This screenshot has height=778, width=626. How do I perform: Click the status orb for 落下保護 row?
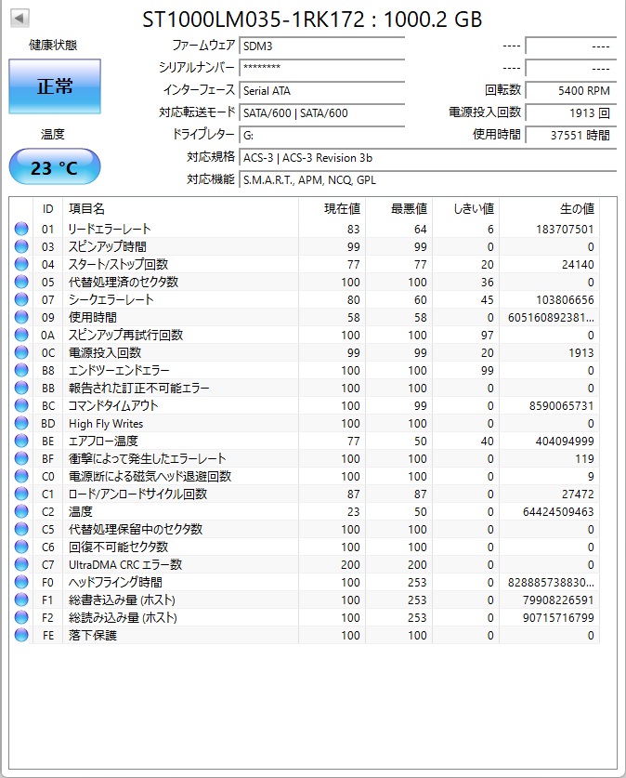pyautogui.click(x=21, y=635)
